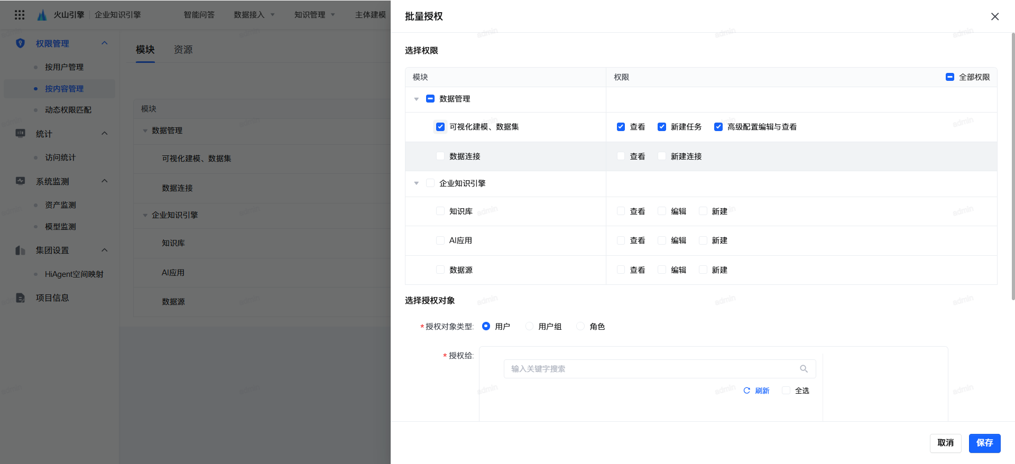Click the 输入关键字搜索 input field

pos(650,369)
